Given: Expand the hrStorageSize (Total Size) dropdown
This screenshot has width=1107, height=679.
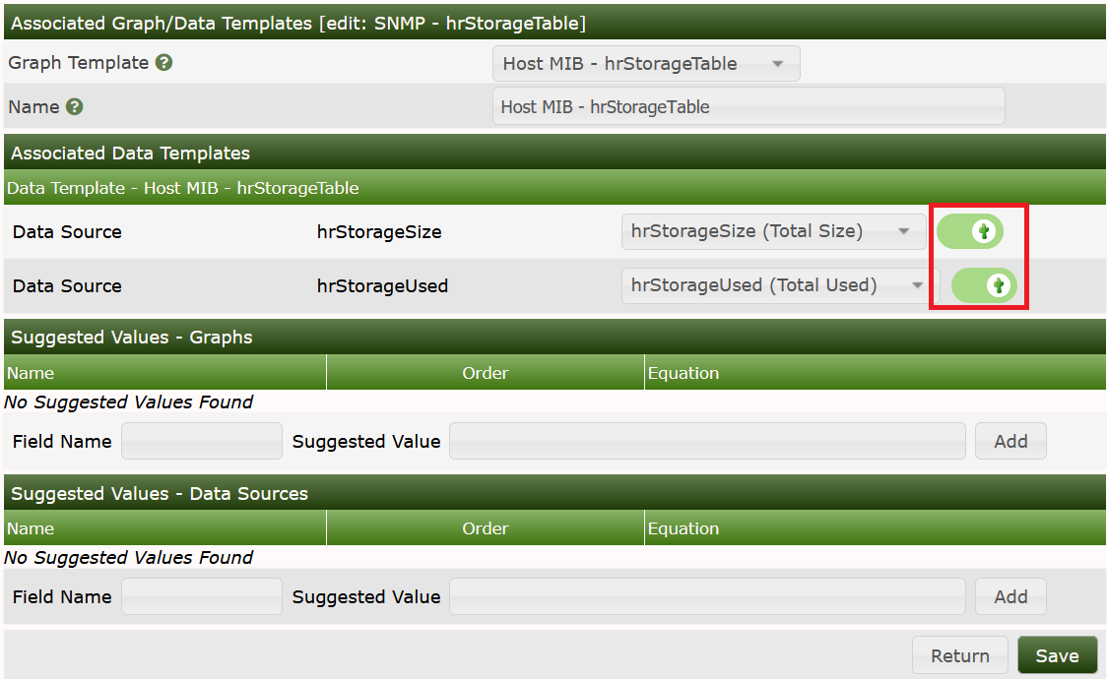Looking at the screenshot, I should [x=772, y=232].
